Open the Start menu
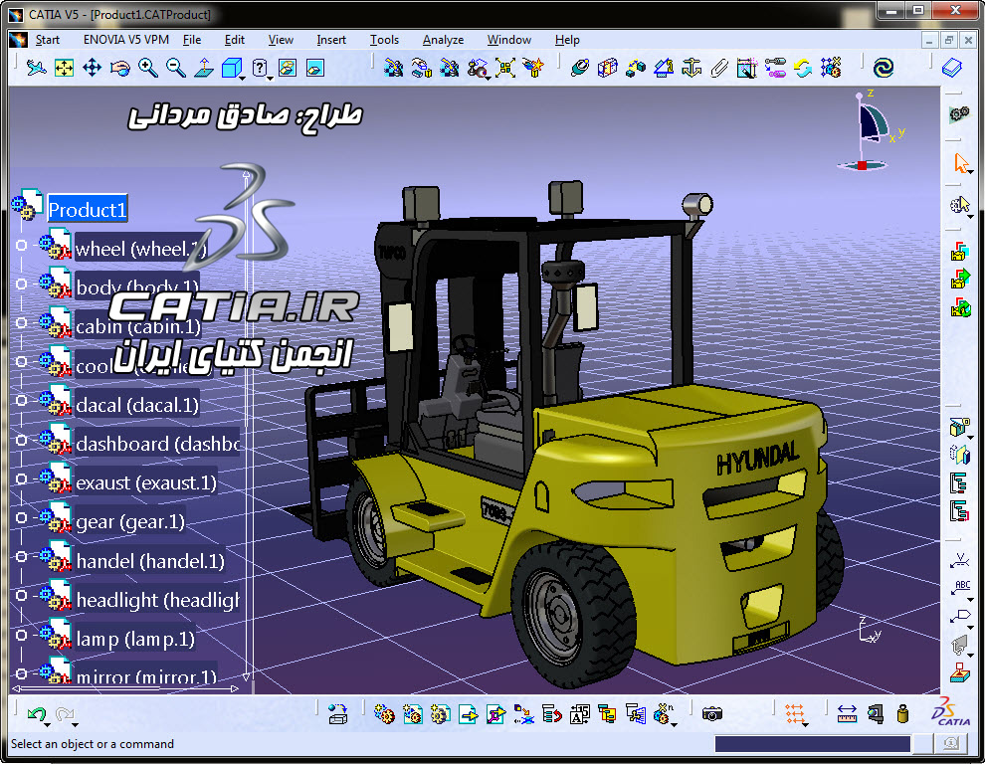The height and width of the screenshot is (764, 985). tap(48, 40)
